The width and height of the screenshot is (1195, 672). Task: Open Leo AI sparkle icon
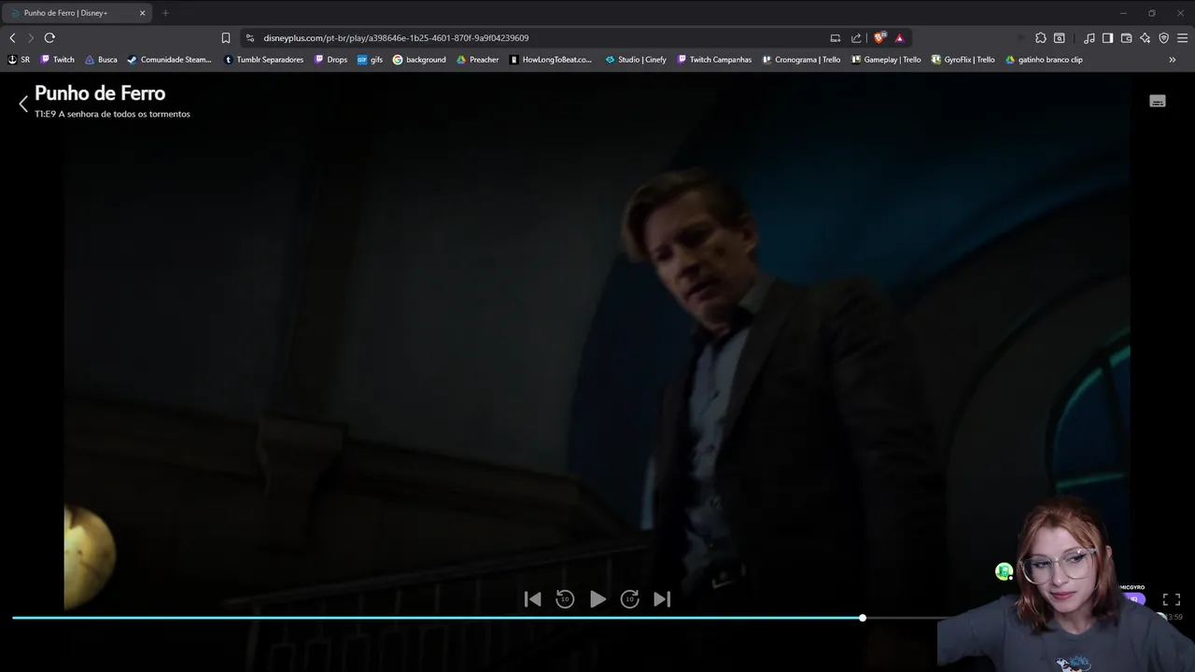(x=1145, y=38)
